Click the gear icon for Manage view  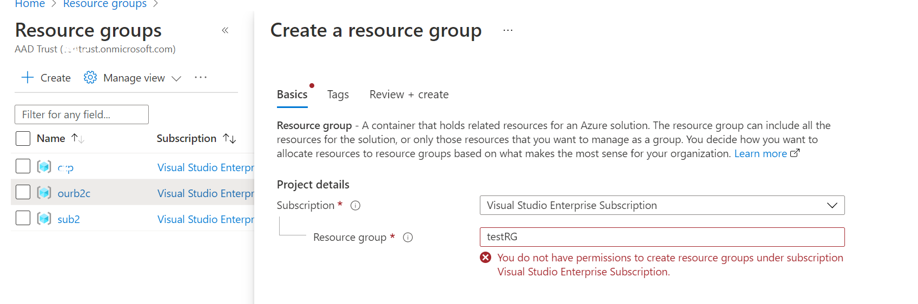pos(90,78)
